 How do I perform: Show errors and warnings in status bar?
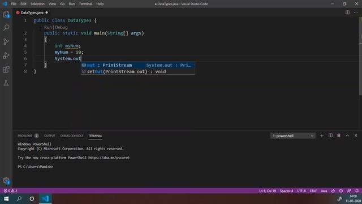pos(10,191)
